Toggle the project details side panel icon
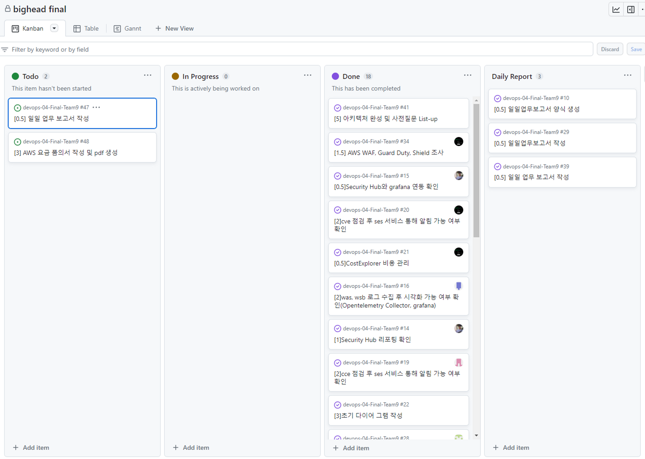Image resolution: width=645 pixels, height=459 pixels. click(x=631, y=10)
